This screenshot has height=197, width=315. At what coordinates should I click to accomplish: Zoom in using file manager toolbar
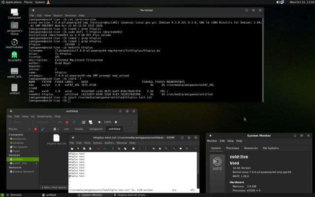coord(116,122)
